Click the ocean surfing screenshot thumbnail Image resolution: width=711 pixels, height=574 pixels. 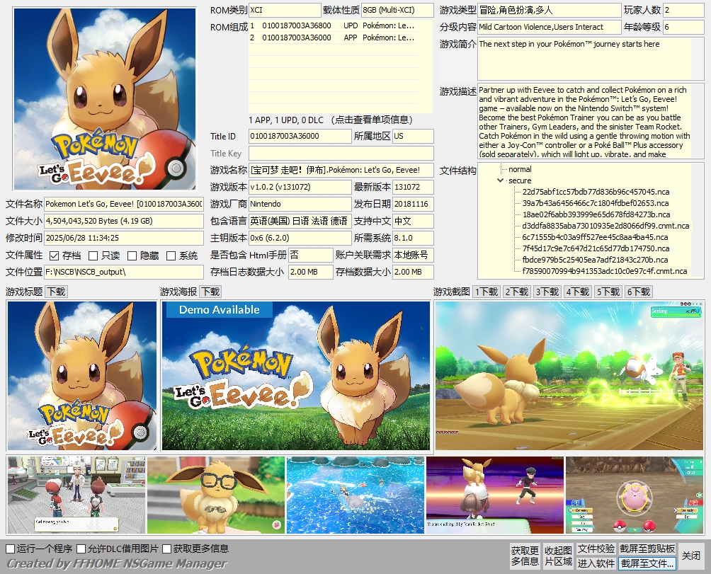tap(355, 495)
